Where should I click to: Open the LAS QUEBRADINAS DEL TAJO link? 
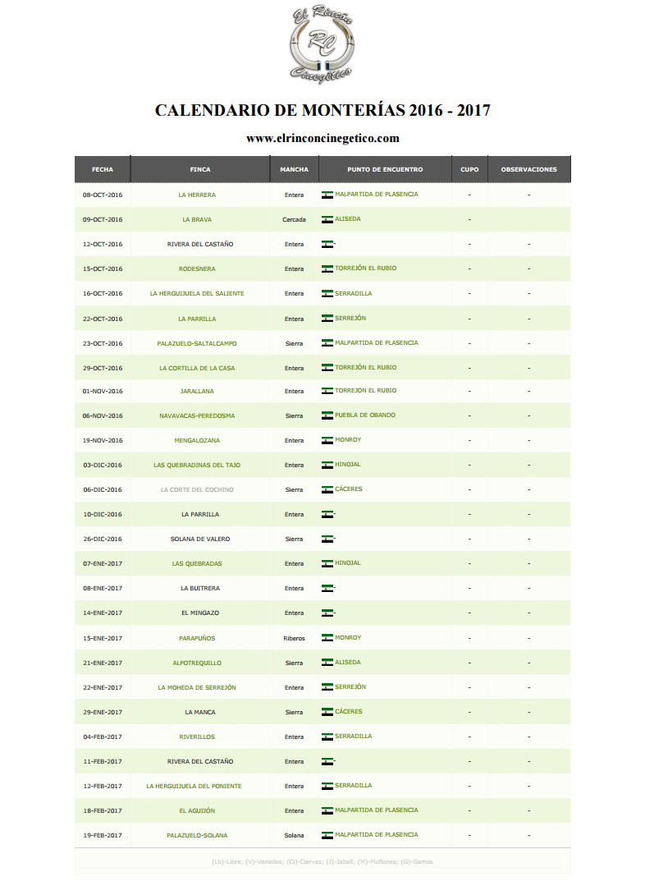coord(197,466)
